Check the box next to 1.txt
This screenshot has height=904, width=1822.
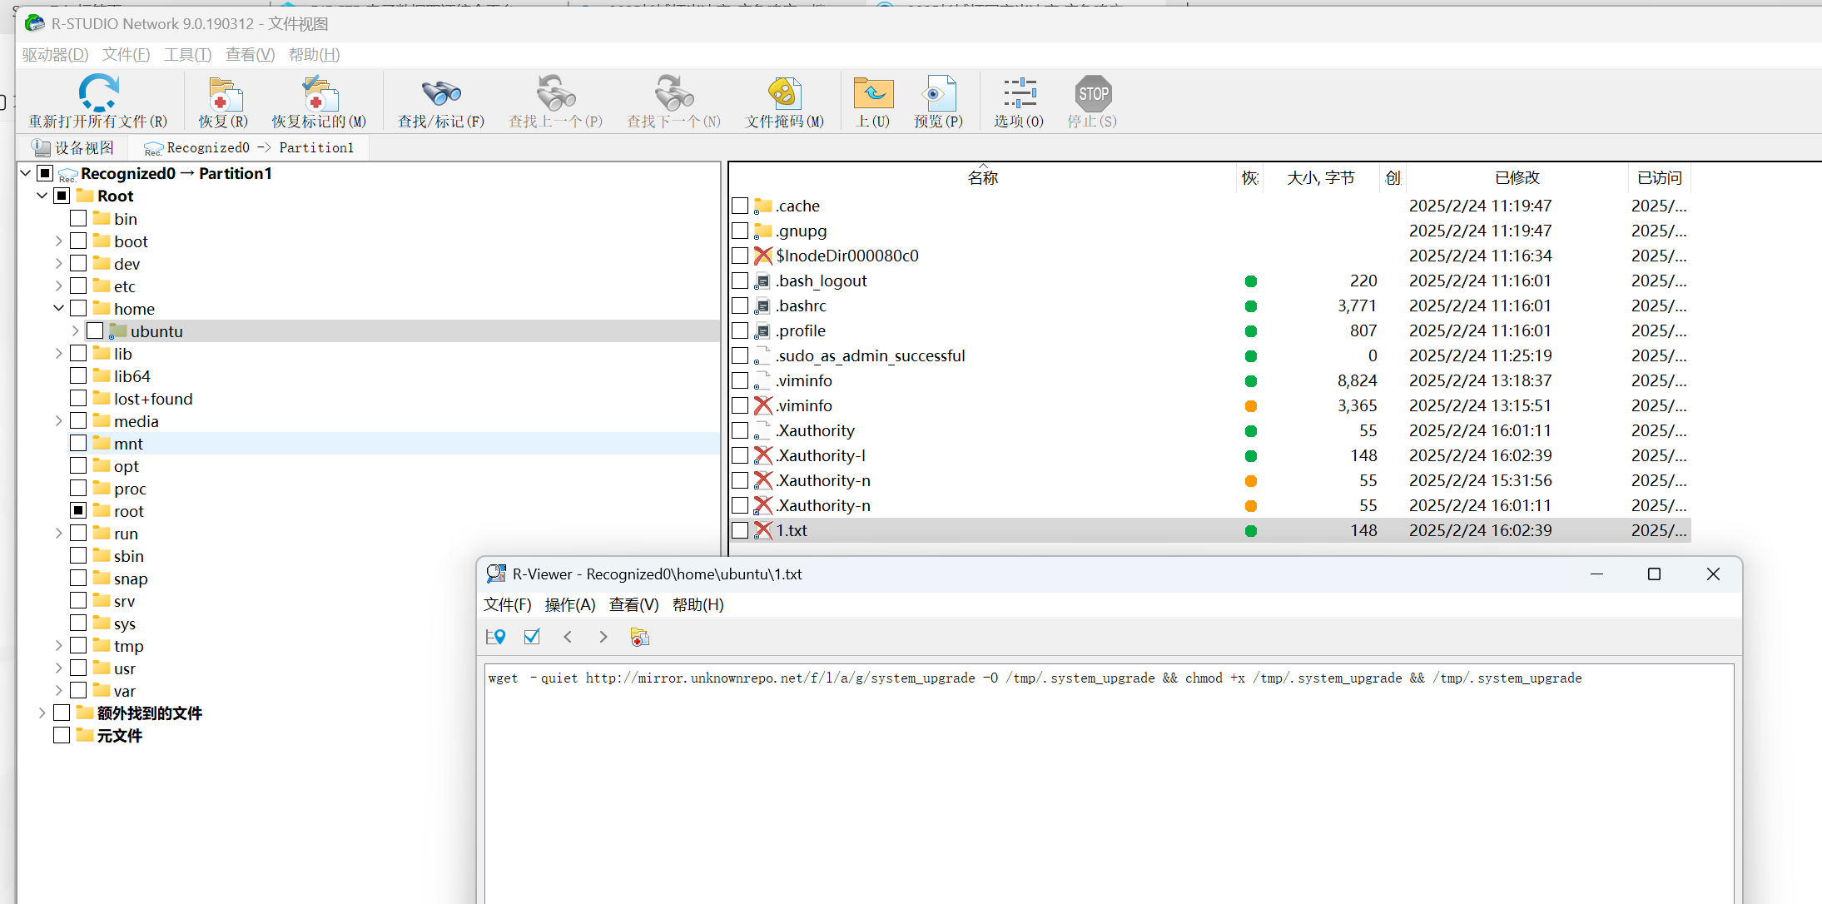(x=740, y=530)
